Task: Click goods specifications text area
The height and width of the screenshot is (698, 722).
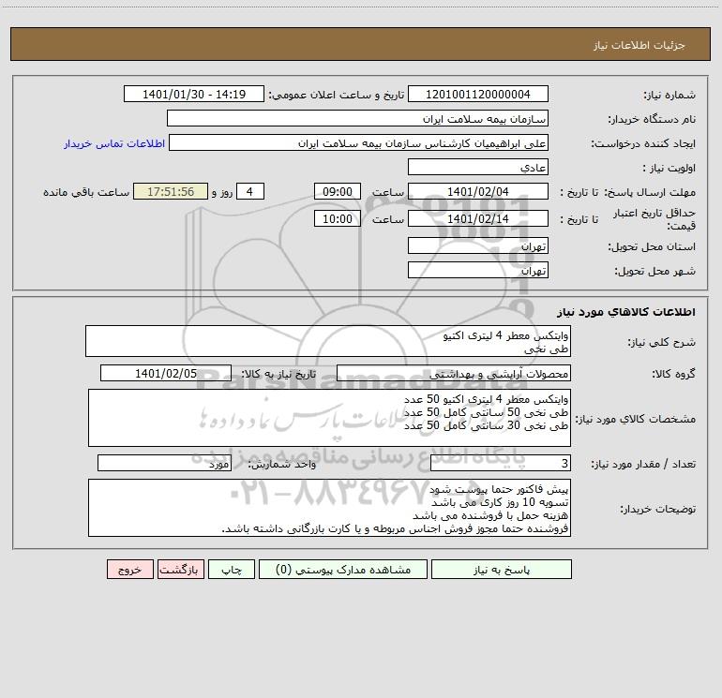Action: 329,418
